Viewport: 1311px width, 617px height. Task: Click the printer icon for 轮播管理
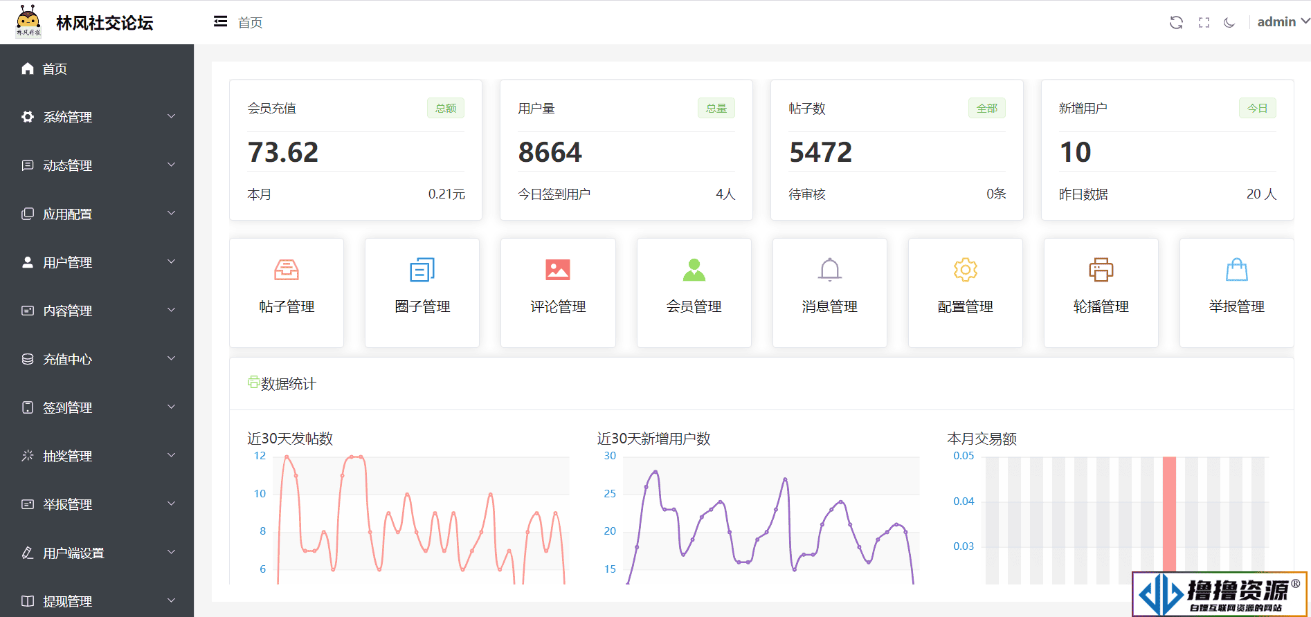click(1101, 270)
